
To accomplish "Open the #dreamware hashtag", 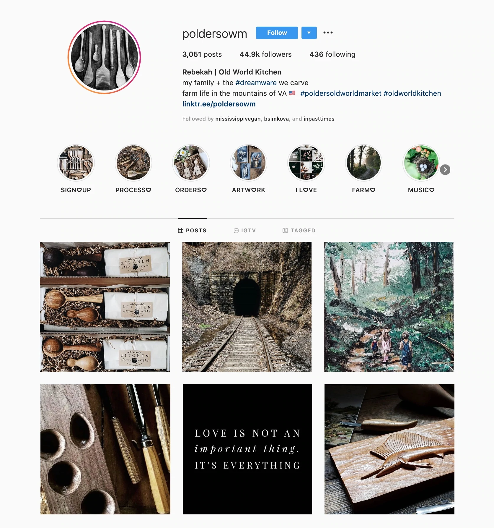I will pyautogui.click(x=256, y=83).
